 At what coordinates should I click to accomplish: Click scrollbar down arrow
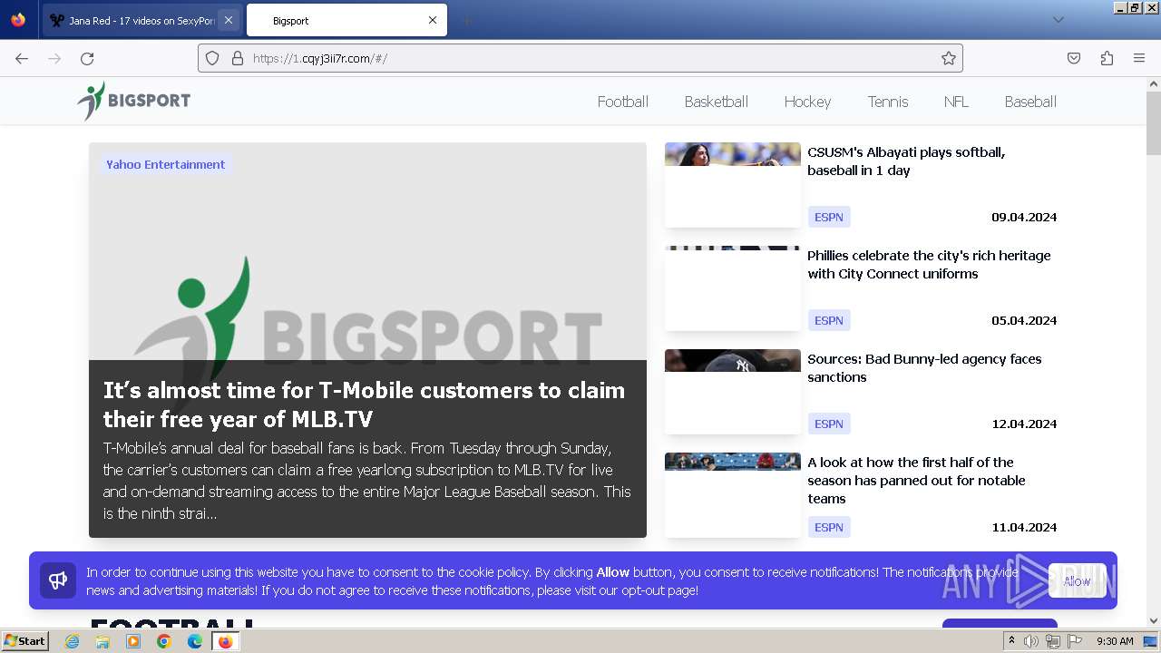pos(1154,621)
